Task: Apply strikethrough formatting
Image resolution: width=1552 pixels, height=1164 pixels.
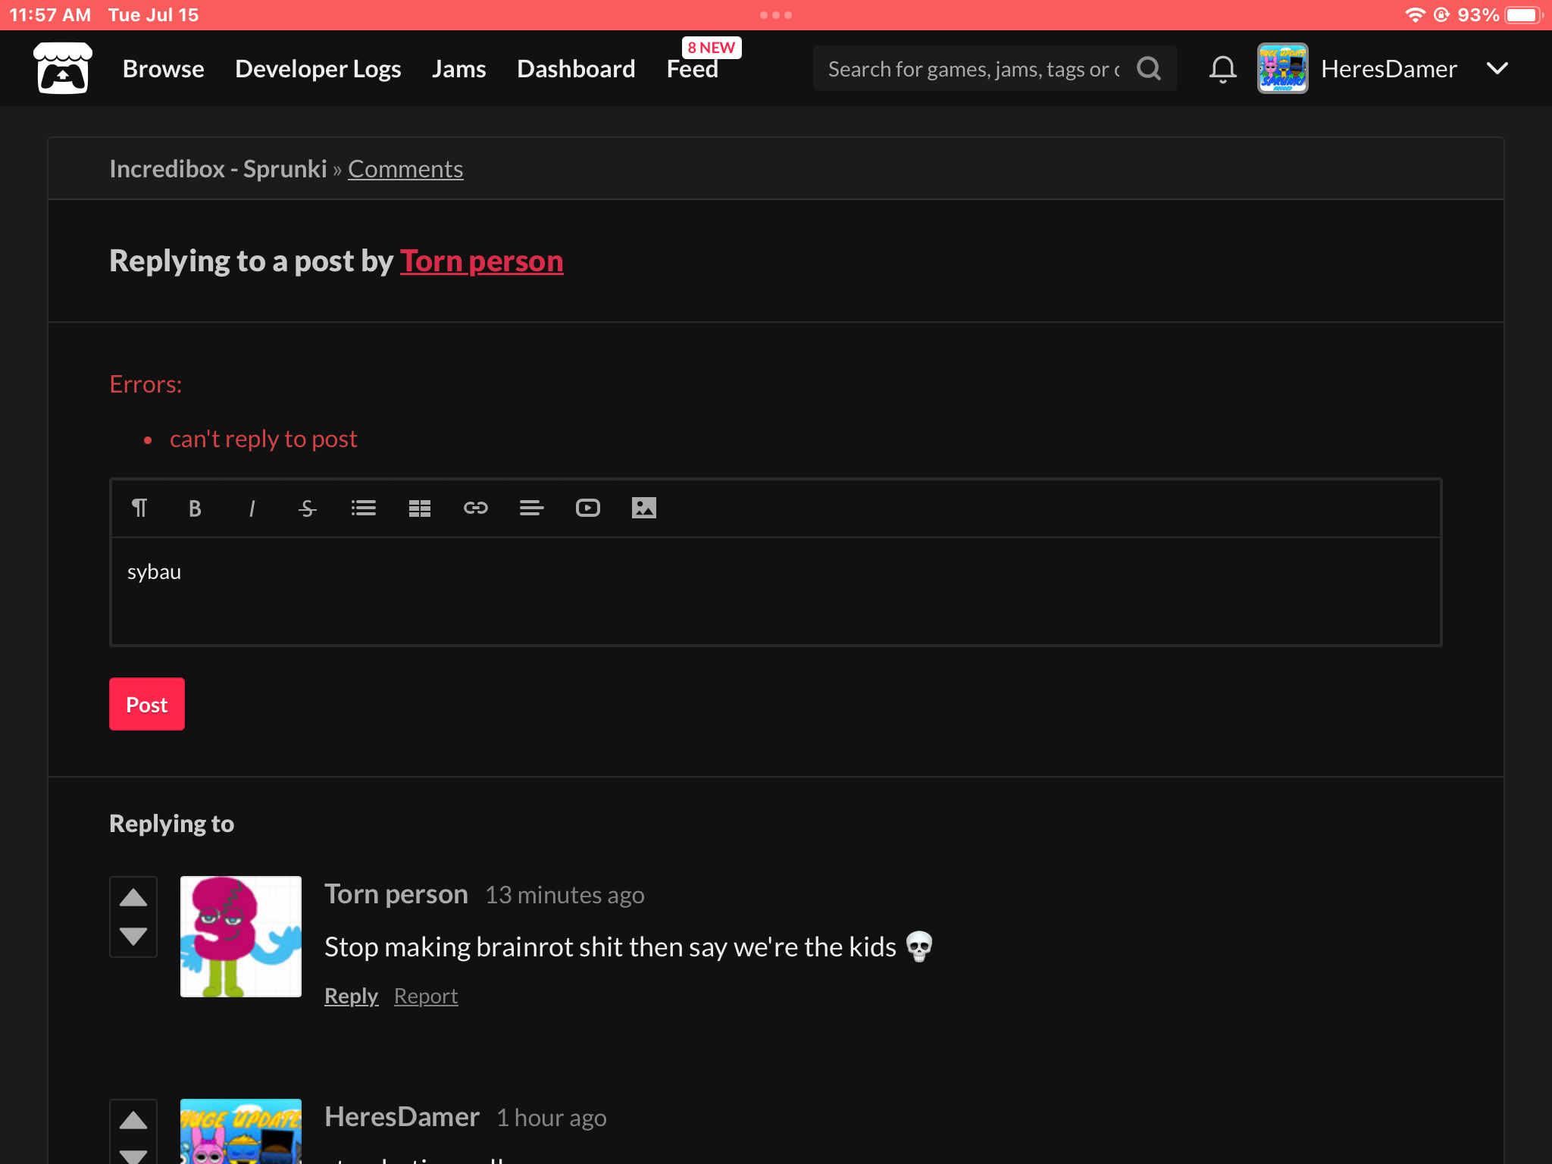Action: point(307,508)
